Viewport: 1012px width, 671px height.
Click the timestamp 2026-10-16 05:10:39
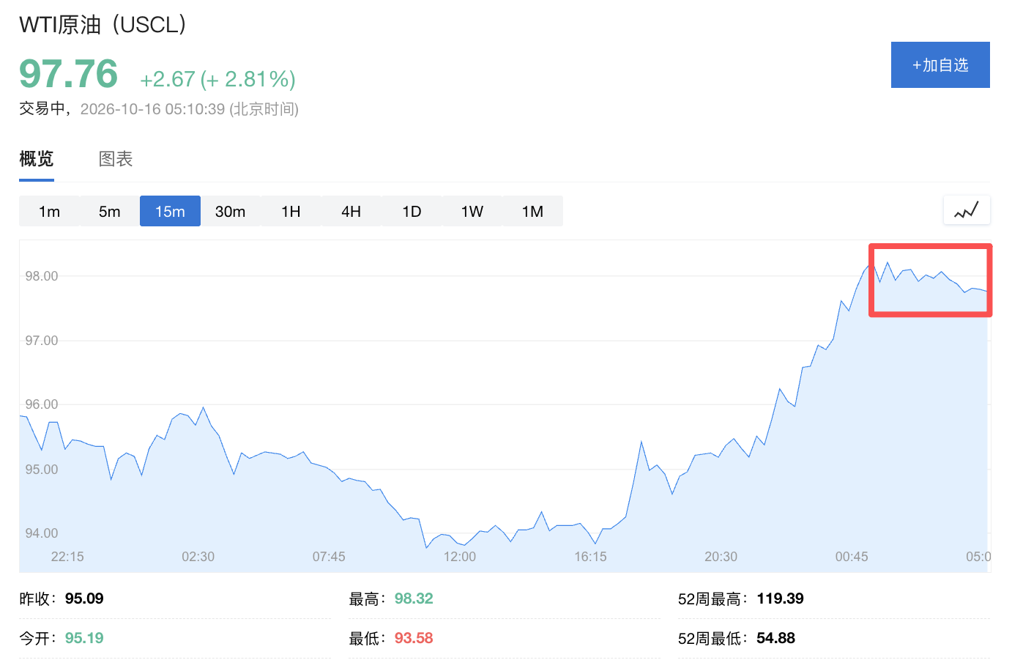click(x=152, y=109)
